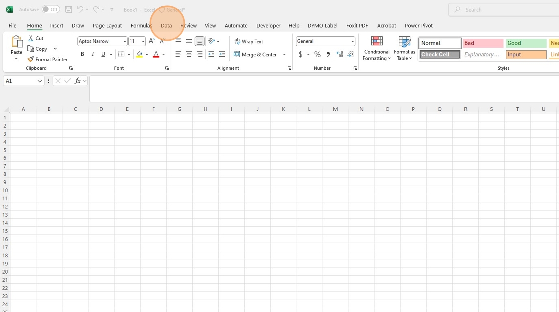Click the Paste clipboard icon
559x312 pixels.
pos(17,42)
